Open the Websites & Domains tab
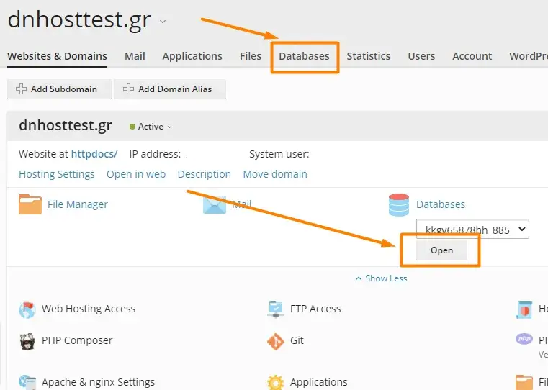This screenshot has height=390, width=548. [x=57, y=56]
